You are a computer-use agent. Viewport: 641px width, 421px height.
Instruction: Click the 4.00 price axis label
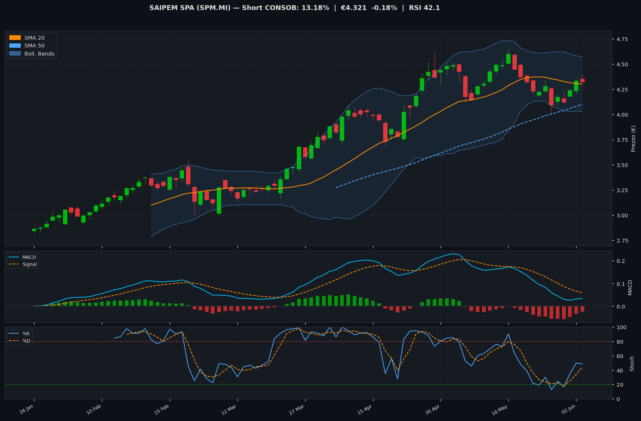(622, 115)
